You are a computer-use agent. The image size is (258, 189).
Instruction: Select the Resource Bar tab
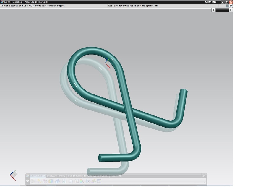(38, 175)
